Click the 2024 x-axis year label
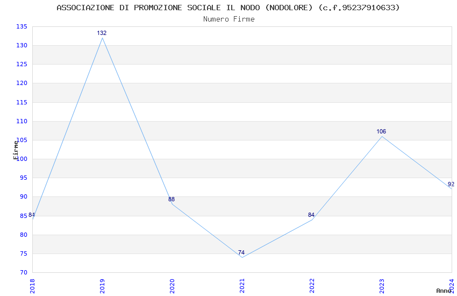 [x=452, y=286]
